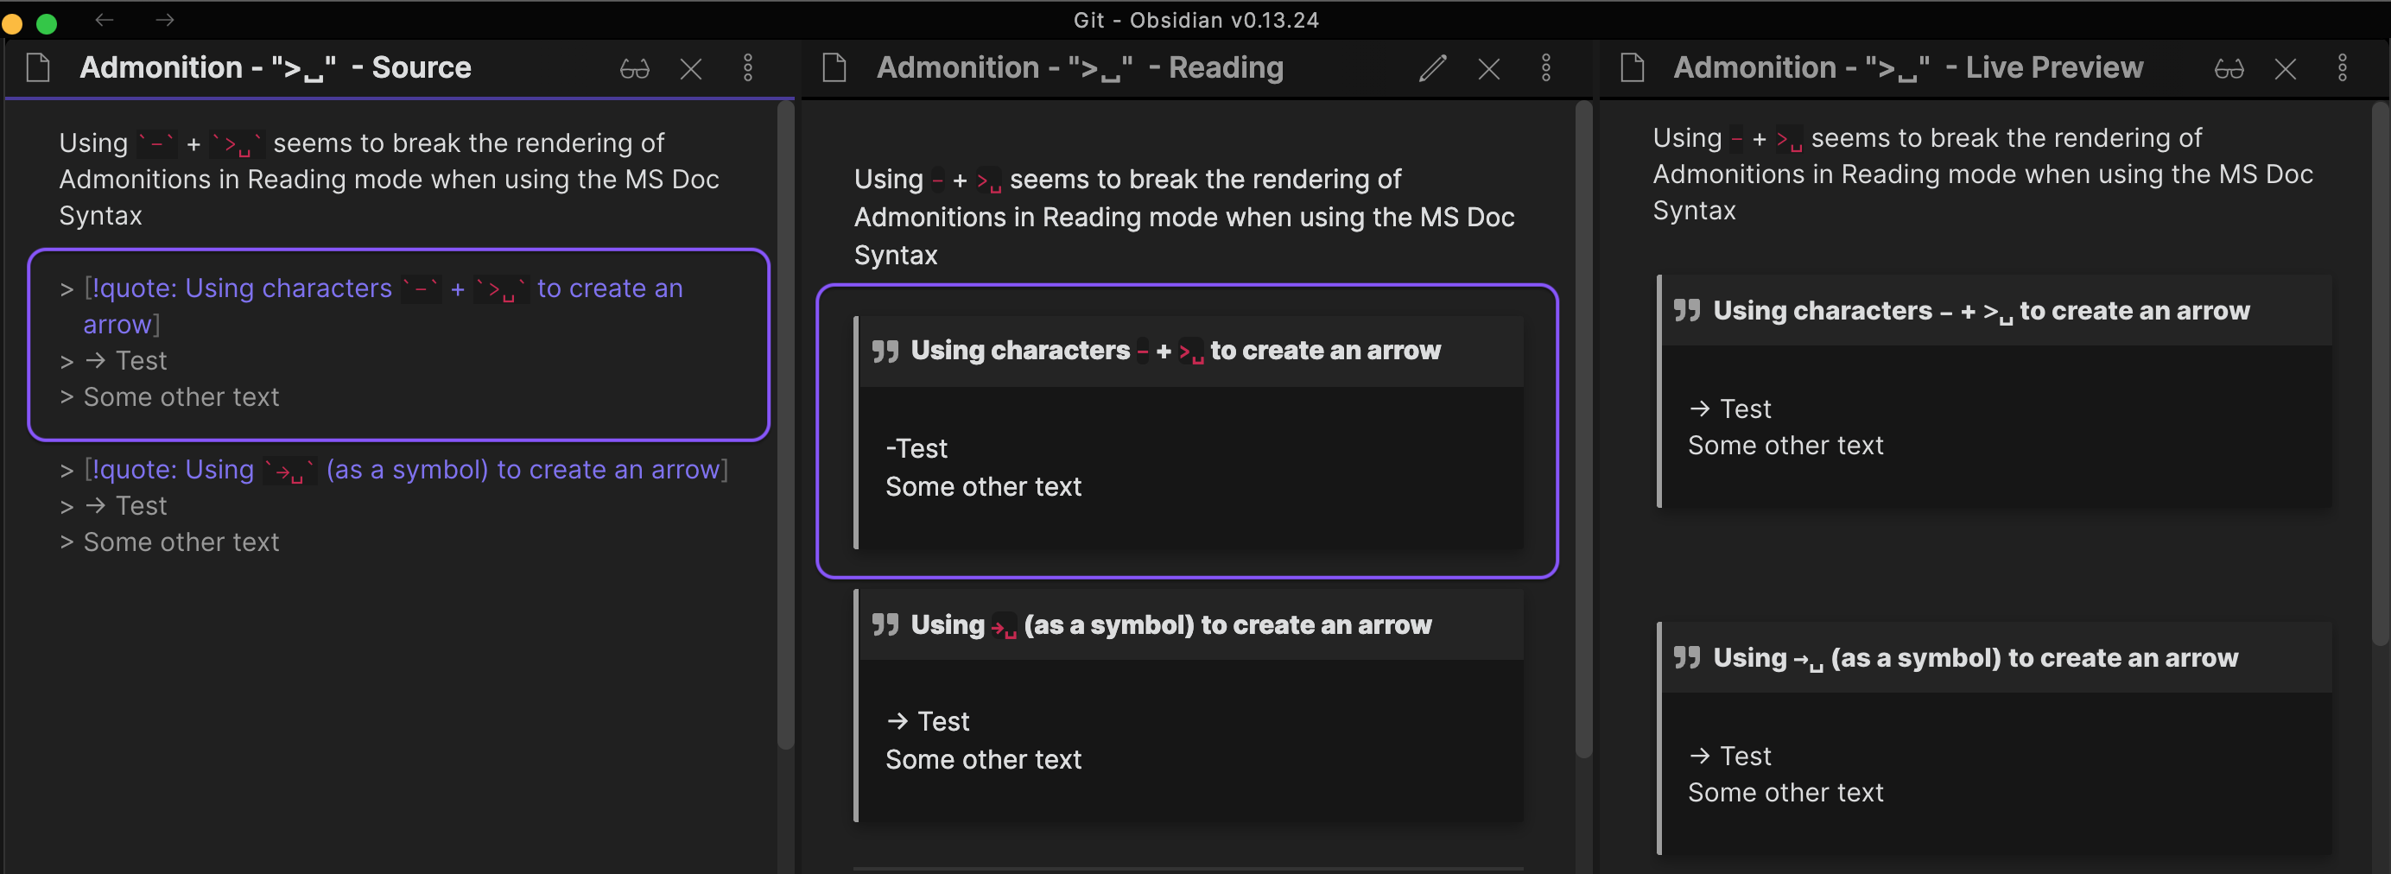2391x874 pixels.
Task: Toggle reading view in the Live Preview pane
Action: [2230, 67]
